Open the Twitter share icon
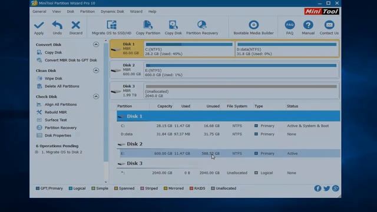The image size is (377, 212). point(326,188)
